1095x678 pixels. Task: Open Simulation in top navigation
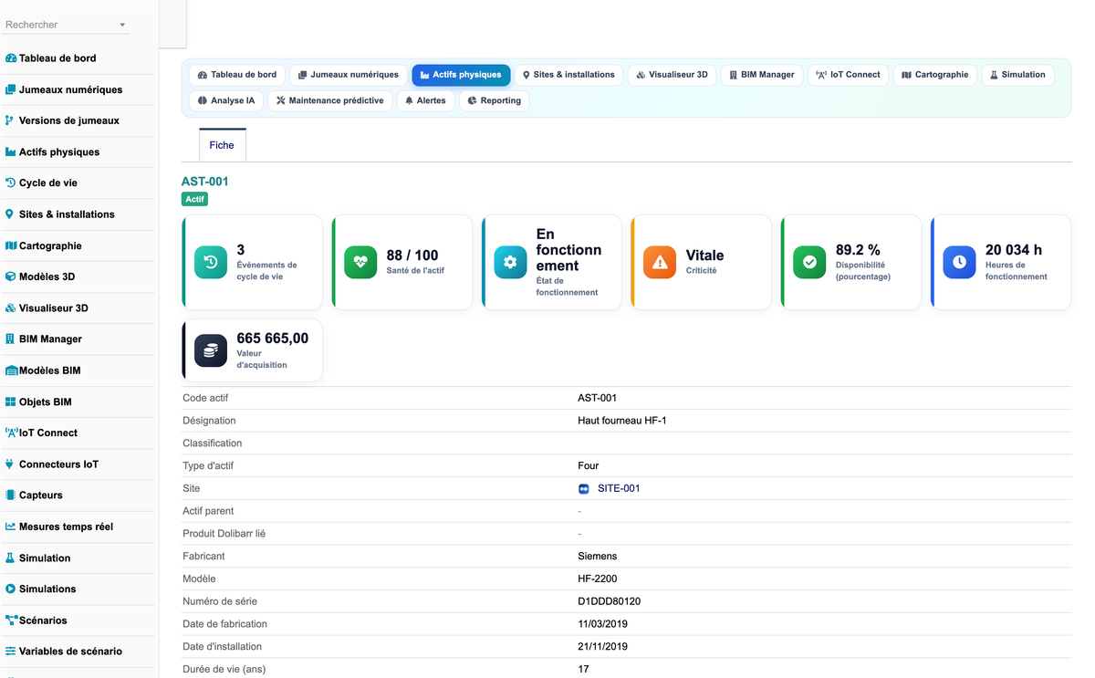(x=1017, y=75)
